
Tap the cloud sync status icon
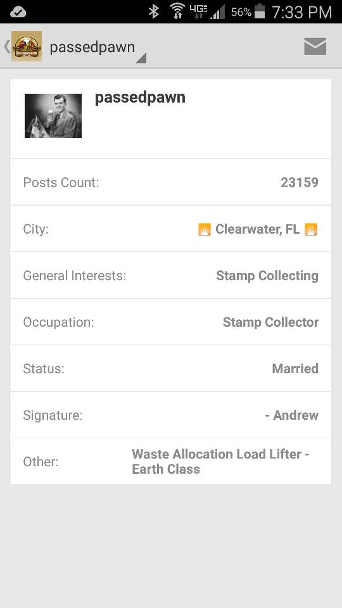(18, 12)
